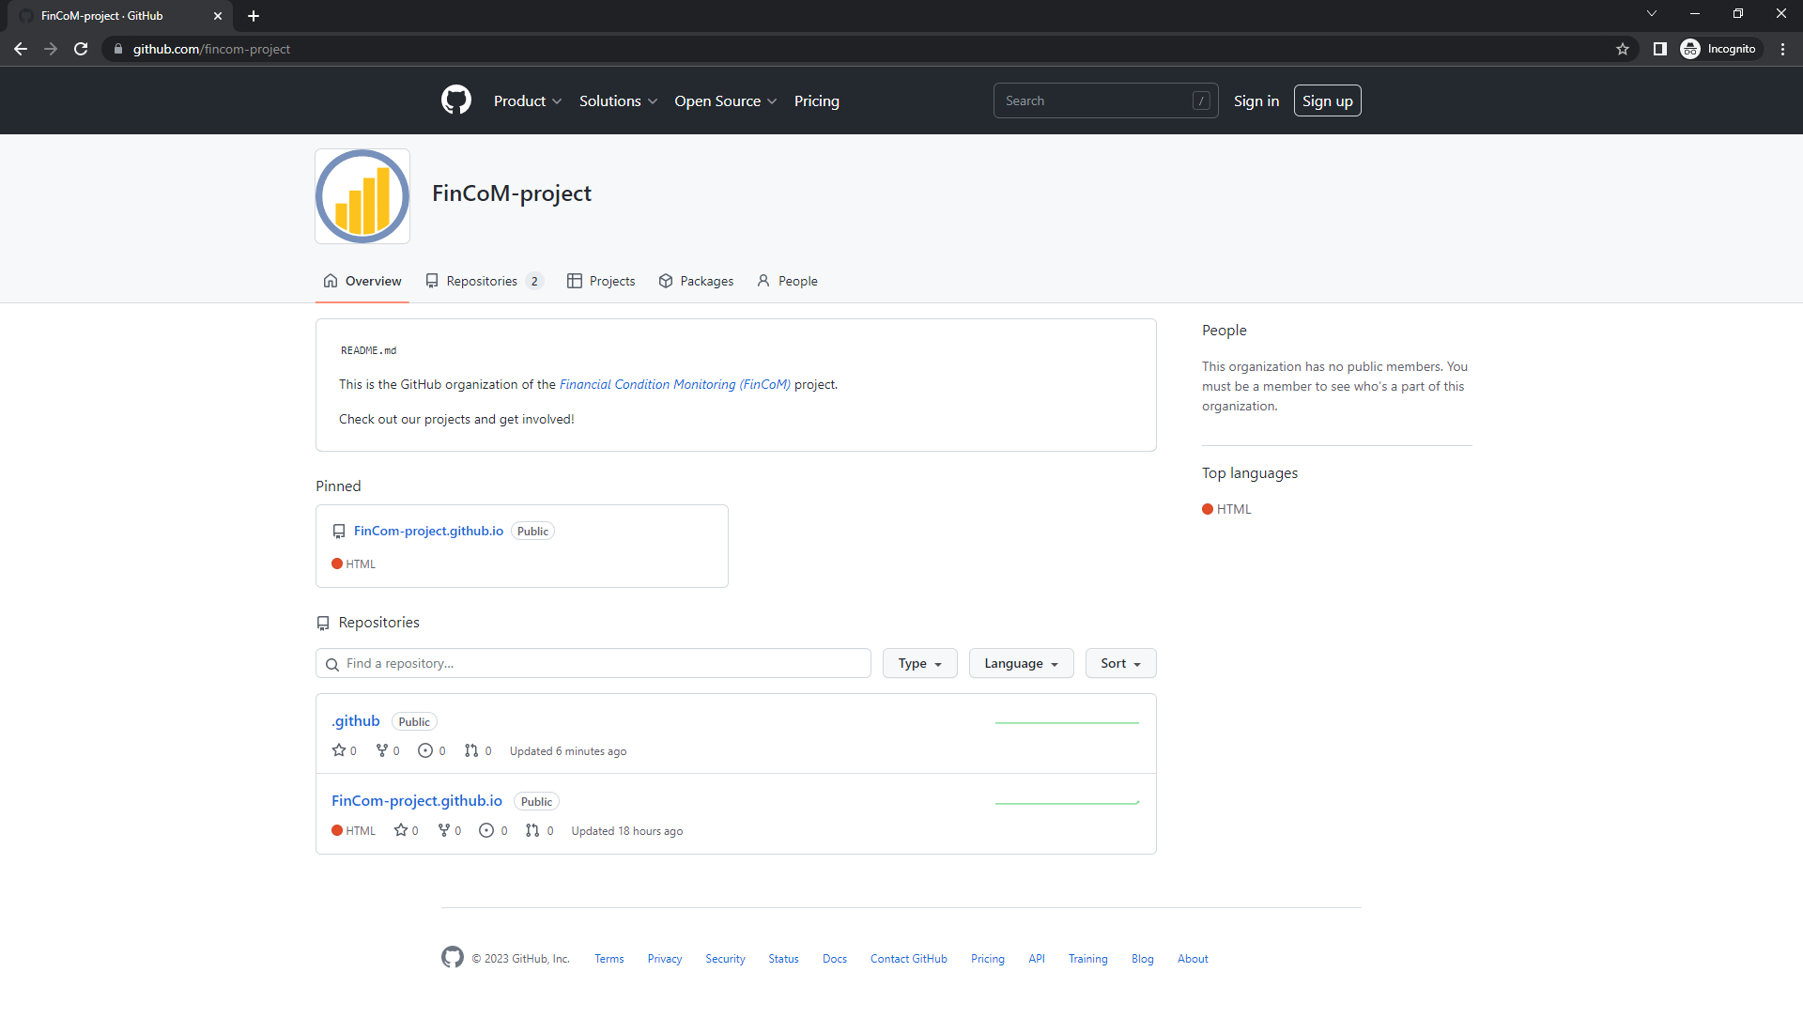Image resolution: width=1803 pixels, height=1034 pixels.
Task: Open Docs in footer
Action: (x=835, y=959)
